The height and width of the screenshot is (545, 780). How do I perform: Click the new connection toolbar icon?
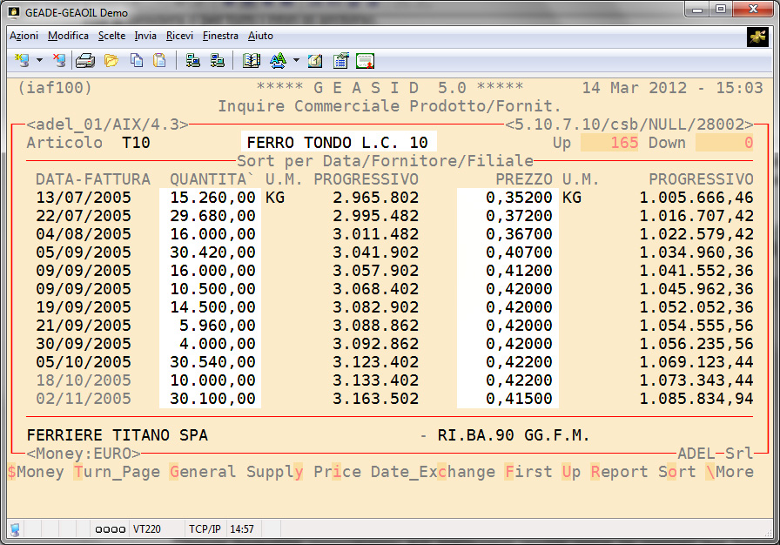(x=22, y=60)
